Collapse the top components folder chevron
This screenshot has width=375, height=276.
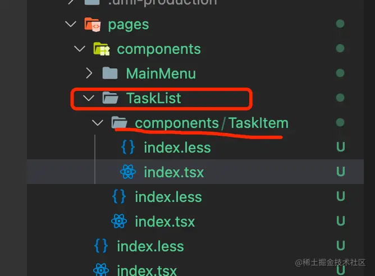click(80, 49)
